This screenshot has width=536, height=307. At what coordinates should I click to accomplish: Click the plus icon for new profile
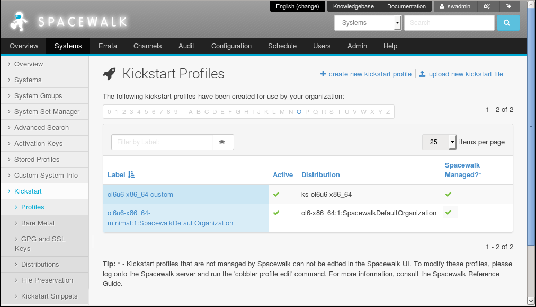pos(323,74)
